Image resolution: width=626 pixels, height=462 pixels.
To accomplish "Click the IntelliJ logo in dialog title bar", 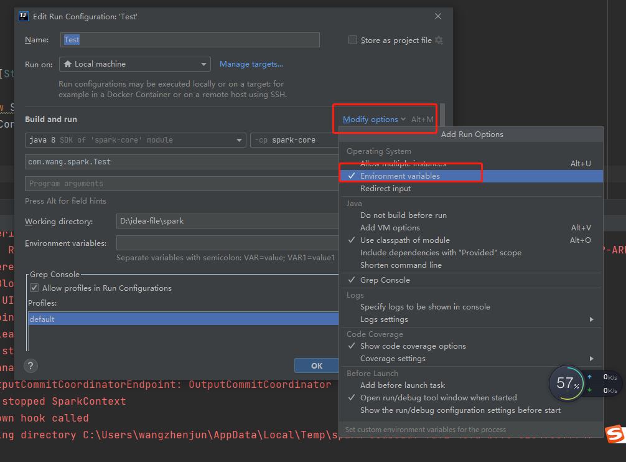I will coord(24,17).
